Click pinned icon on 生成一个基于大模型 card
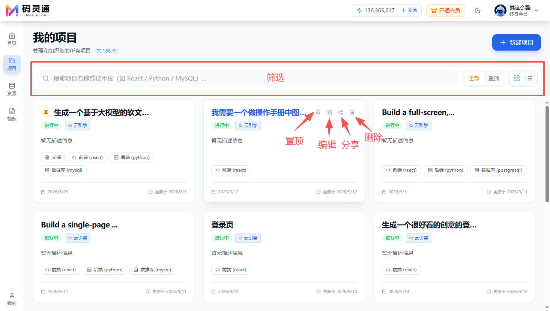The image size is (550, 311). [x=46, y=112]
